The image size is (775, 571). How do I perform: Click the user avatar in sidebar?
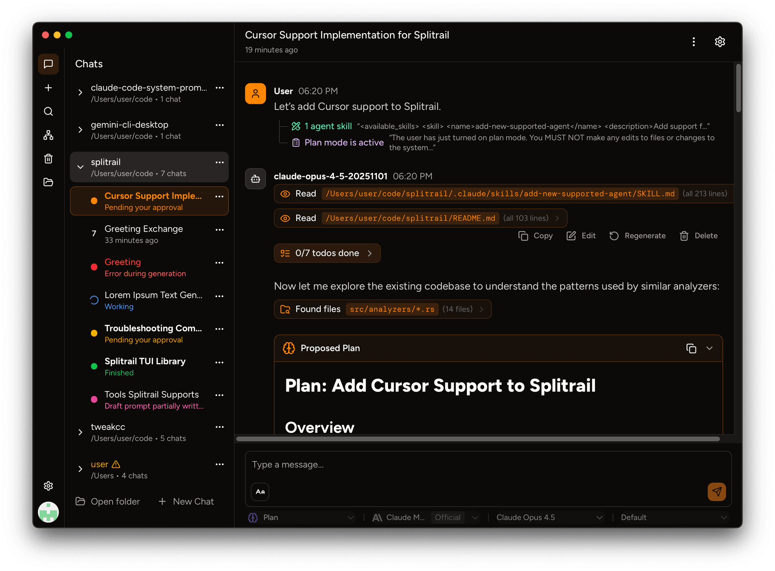click(48, 512)
